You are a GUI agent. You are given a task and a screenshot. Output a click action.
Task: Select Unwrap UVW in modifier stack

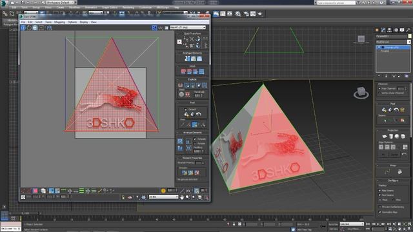tap(393, 48)
